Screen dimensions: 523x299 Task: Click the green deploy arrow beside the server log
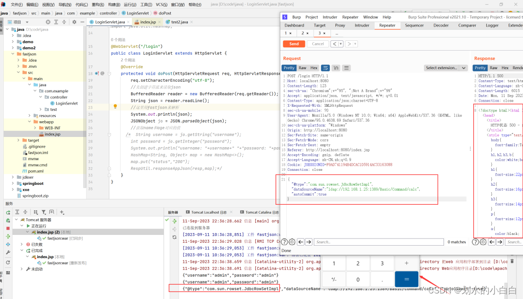174,221
